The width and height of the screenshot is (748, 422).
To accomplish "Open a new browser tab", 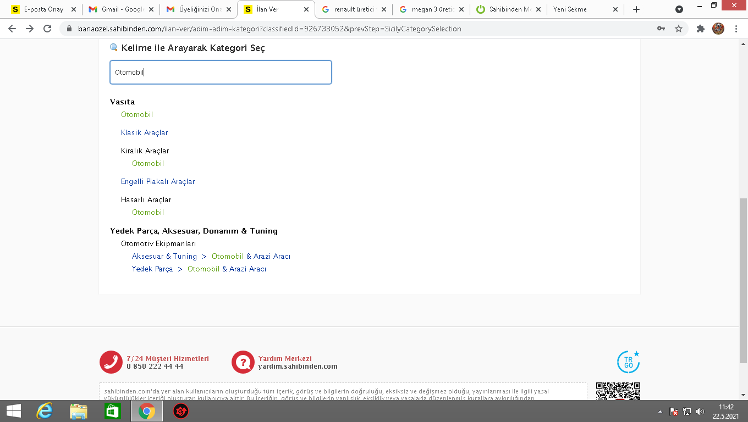I will tap(636, 9).
